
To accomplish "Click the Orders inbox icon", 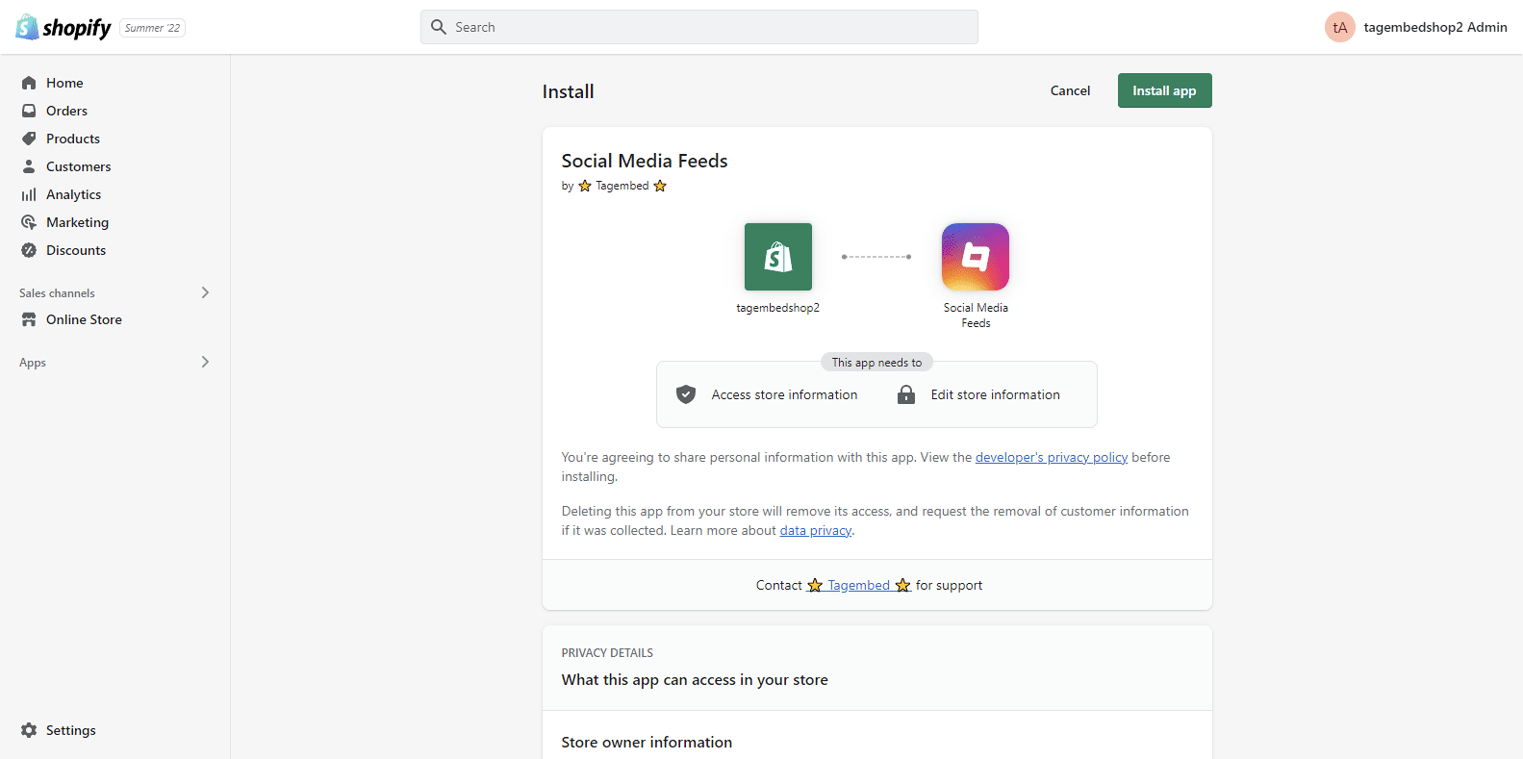I will pyautogui.click(x=29, y=111).
